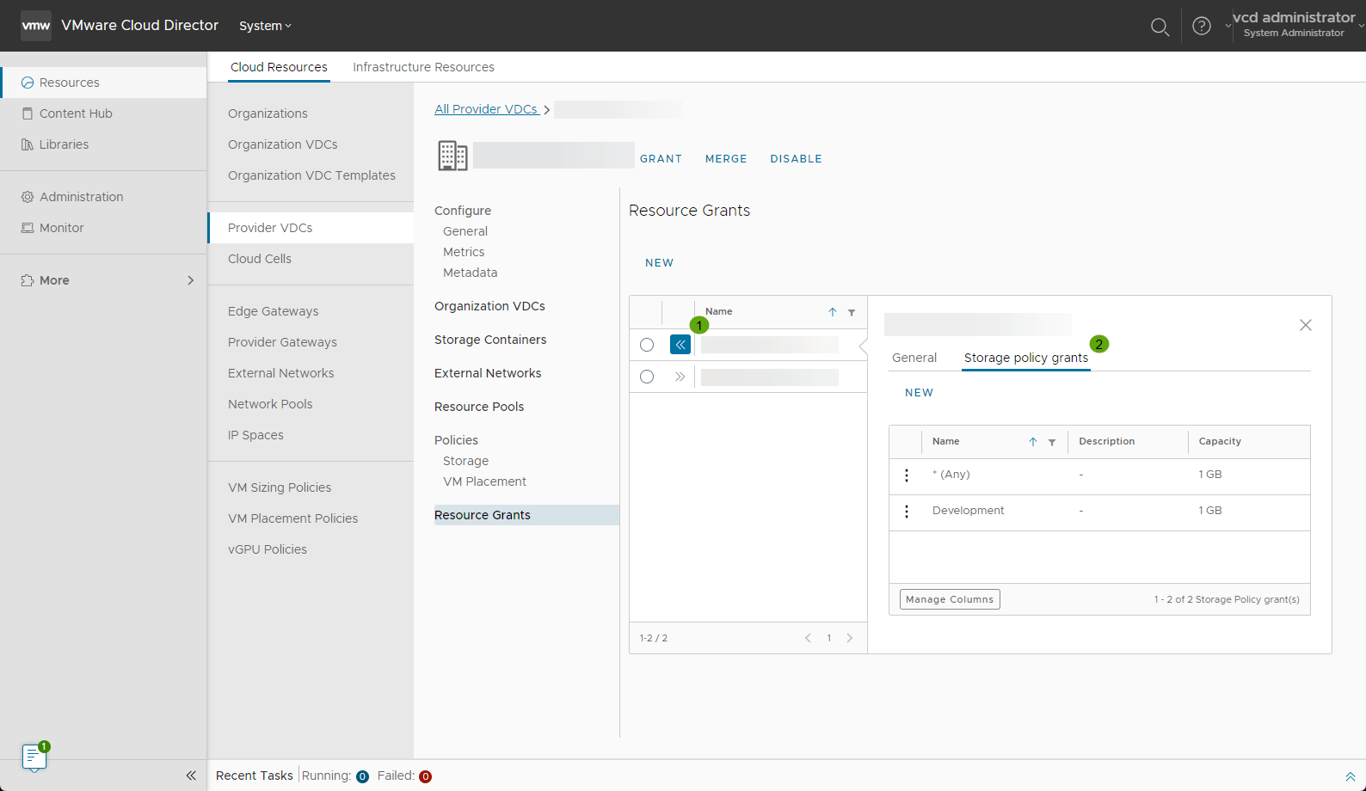Select Resources in the left navigation

coord(103,83)
